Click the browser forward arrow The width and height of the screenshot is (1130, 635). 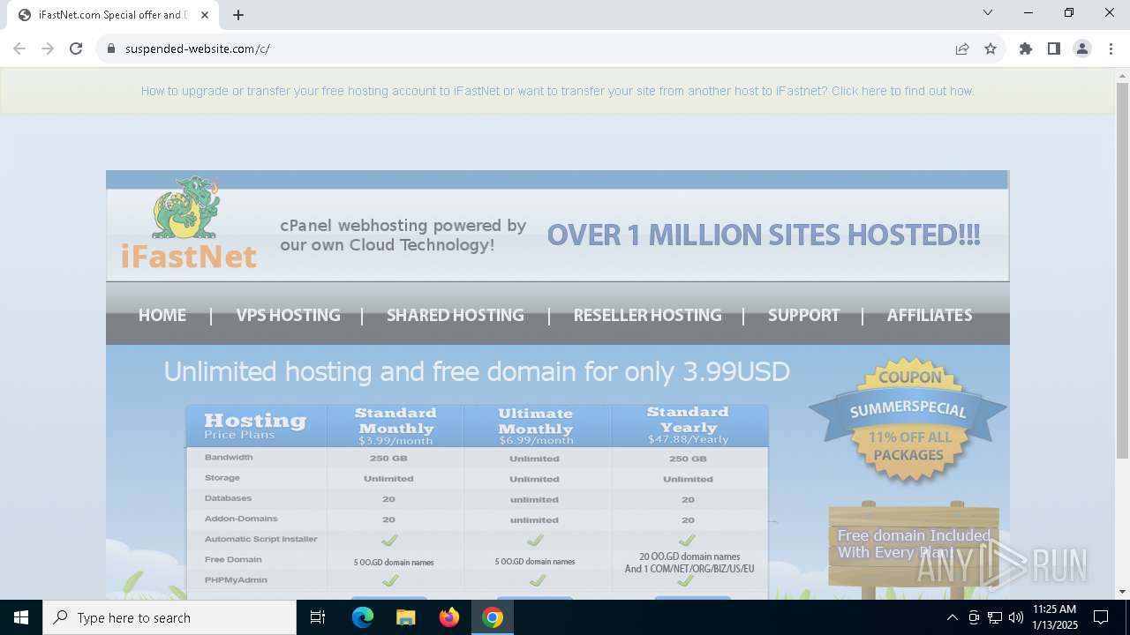(x=48, y=49)
